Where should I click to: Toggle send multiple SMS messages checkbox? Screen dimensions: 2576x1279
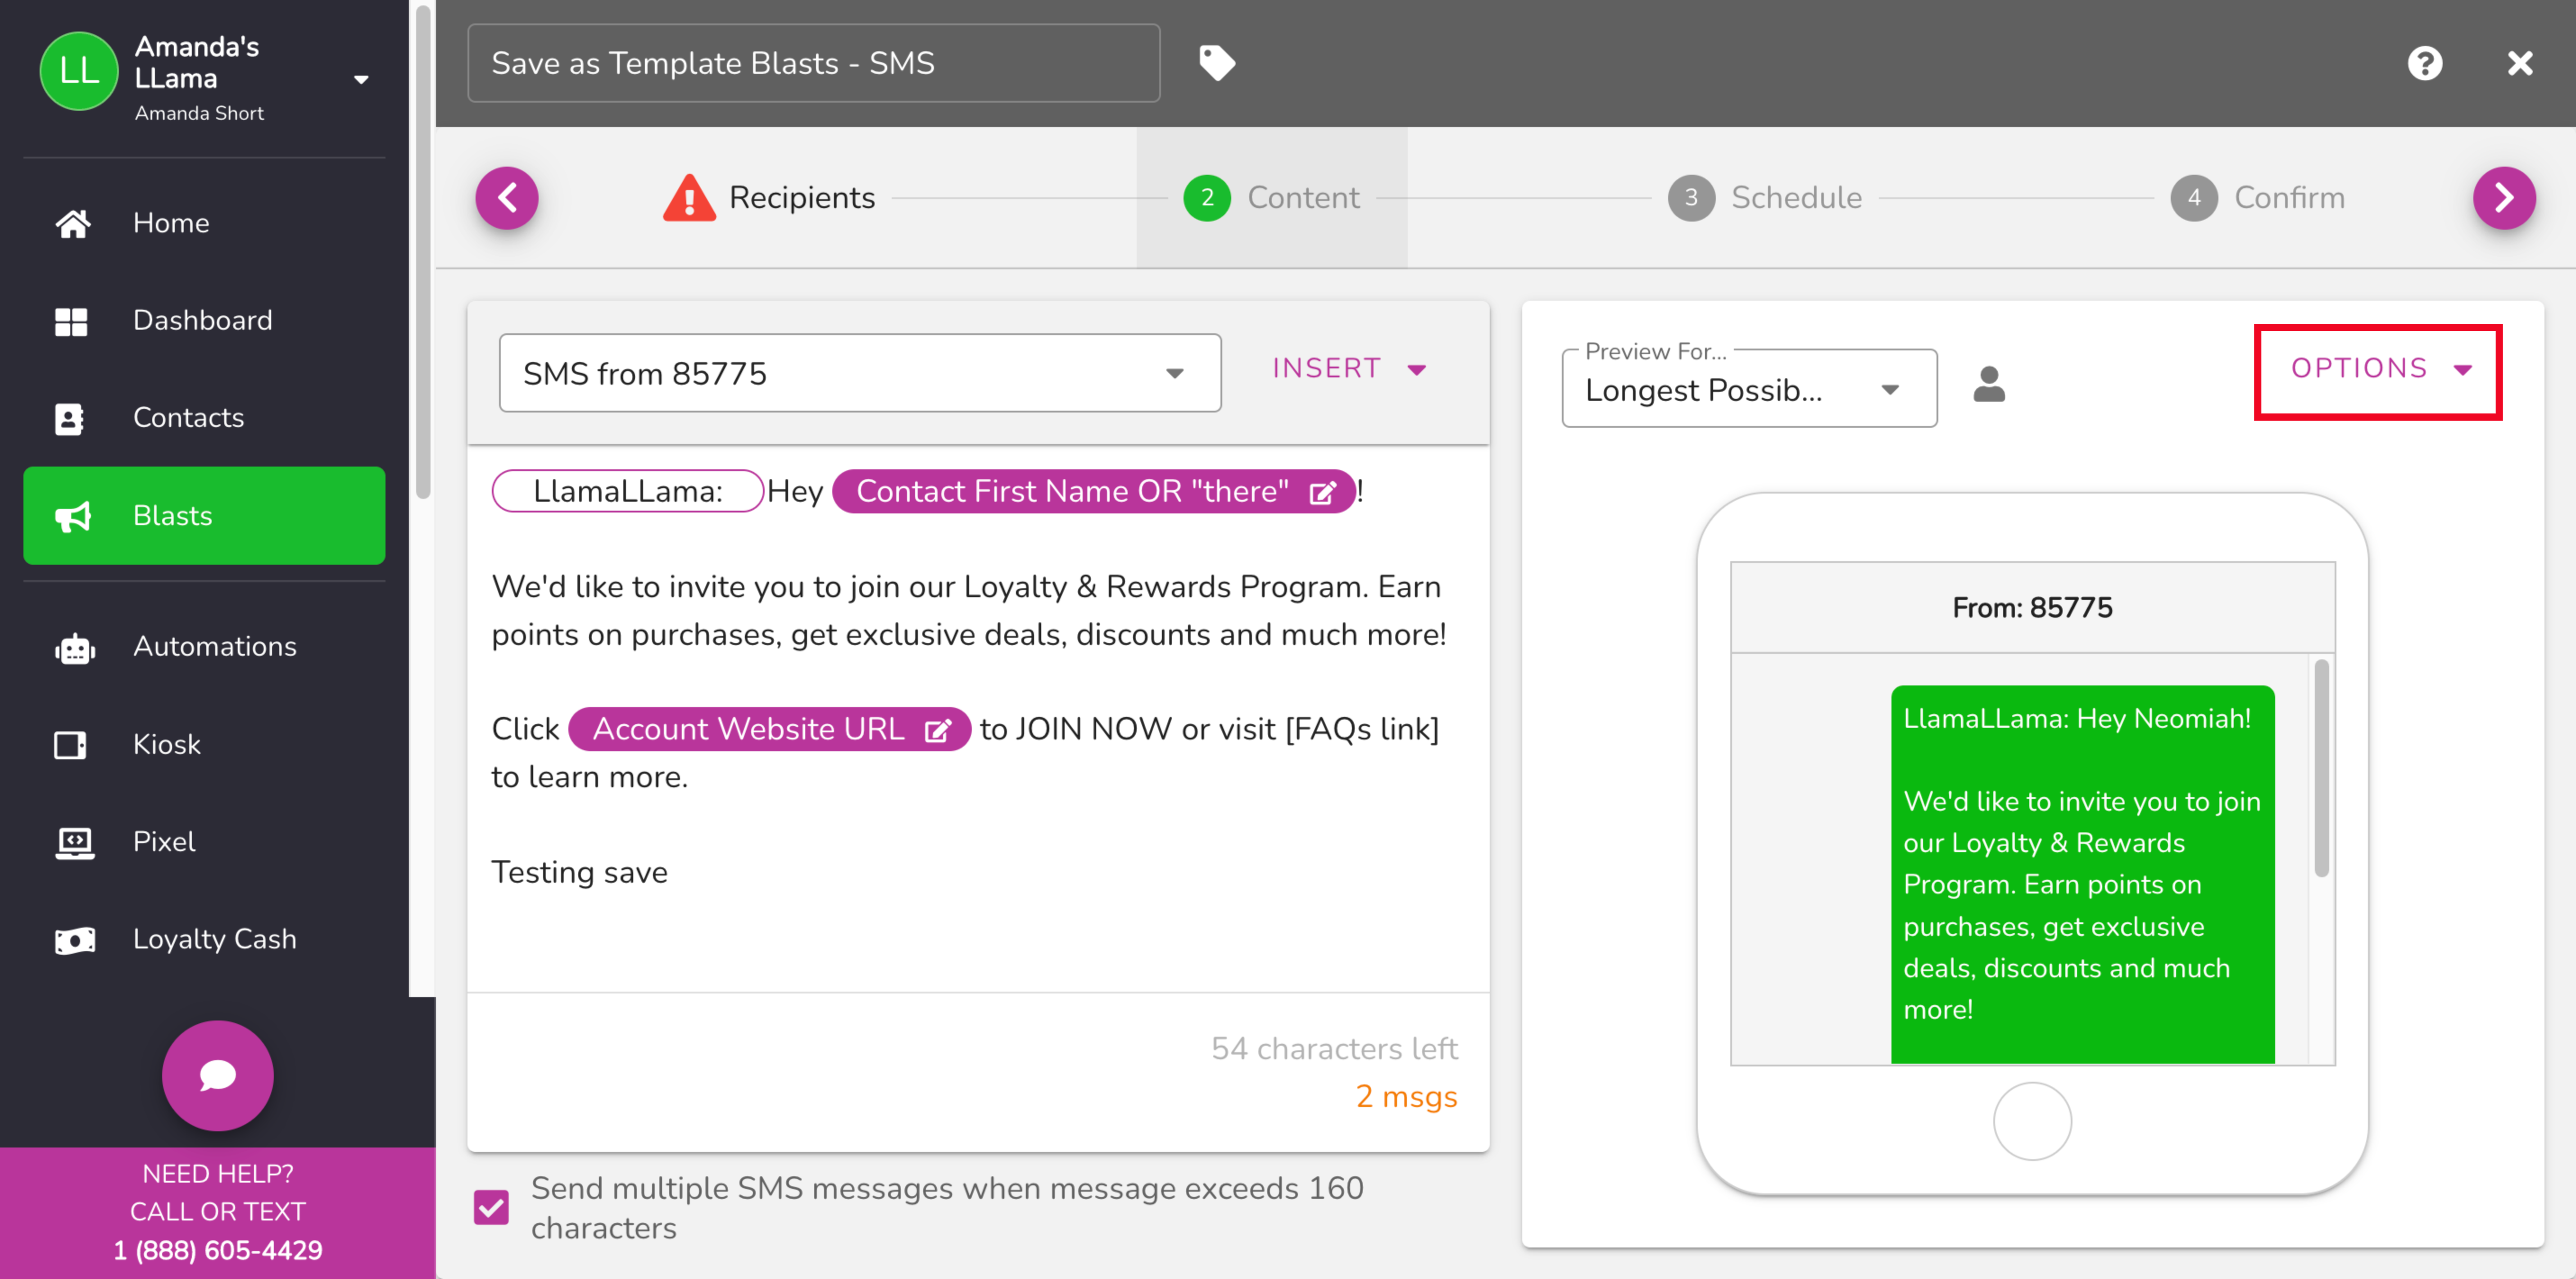coord(491,1207)
